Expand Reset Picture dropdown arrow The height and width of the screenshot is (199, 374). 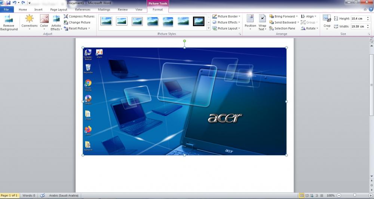[x=89, y=28]
